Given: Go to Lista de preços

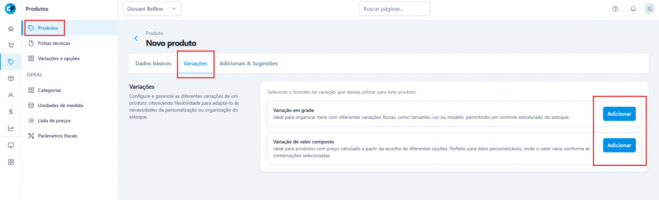Looking at the screenshot, I should click(x=54, y=121).
